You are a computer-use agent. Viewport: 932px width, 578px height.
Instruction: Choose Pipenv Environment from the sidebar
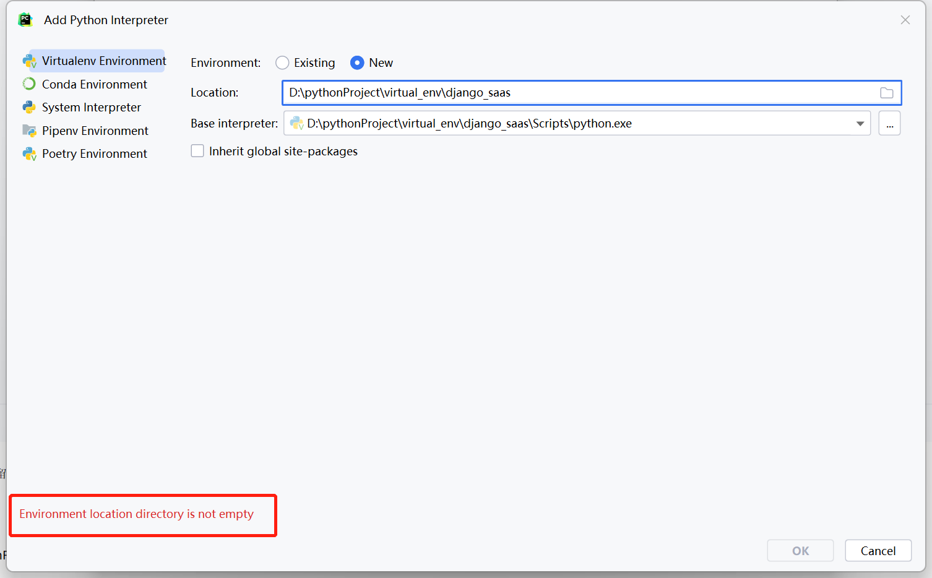point(95,131)
